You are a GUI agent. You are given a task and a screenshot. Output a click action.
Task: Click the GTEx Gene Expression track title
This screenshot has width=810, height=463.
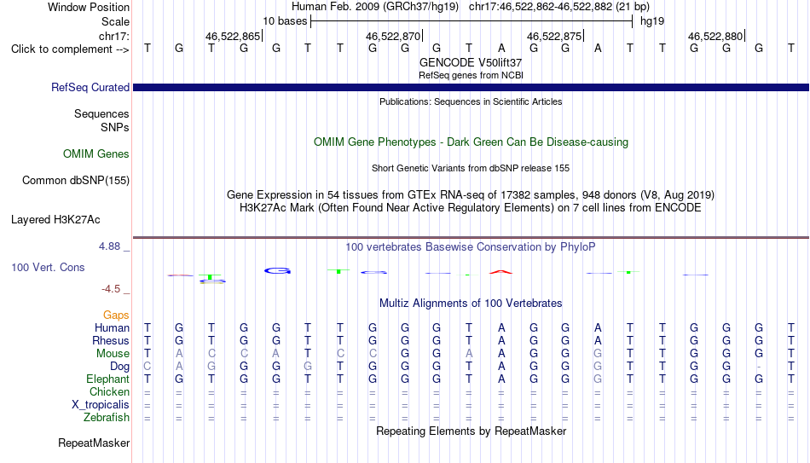pyautogui.click(x=471, y=194)
